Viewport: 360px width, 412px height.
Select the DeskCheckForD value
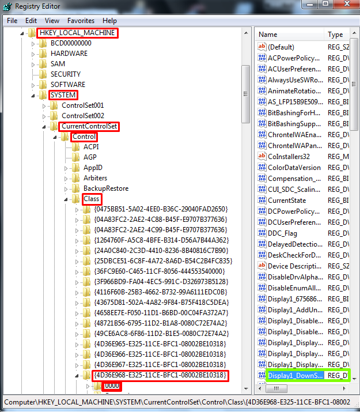pyautogui.click(x=294, y=255)
